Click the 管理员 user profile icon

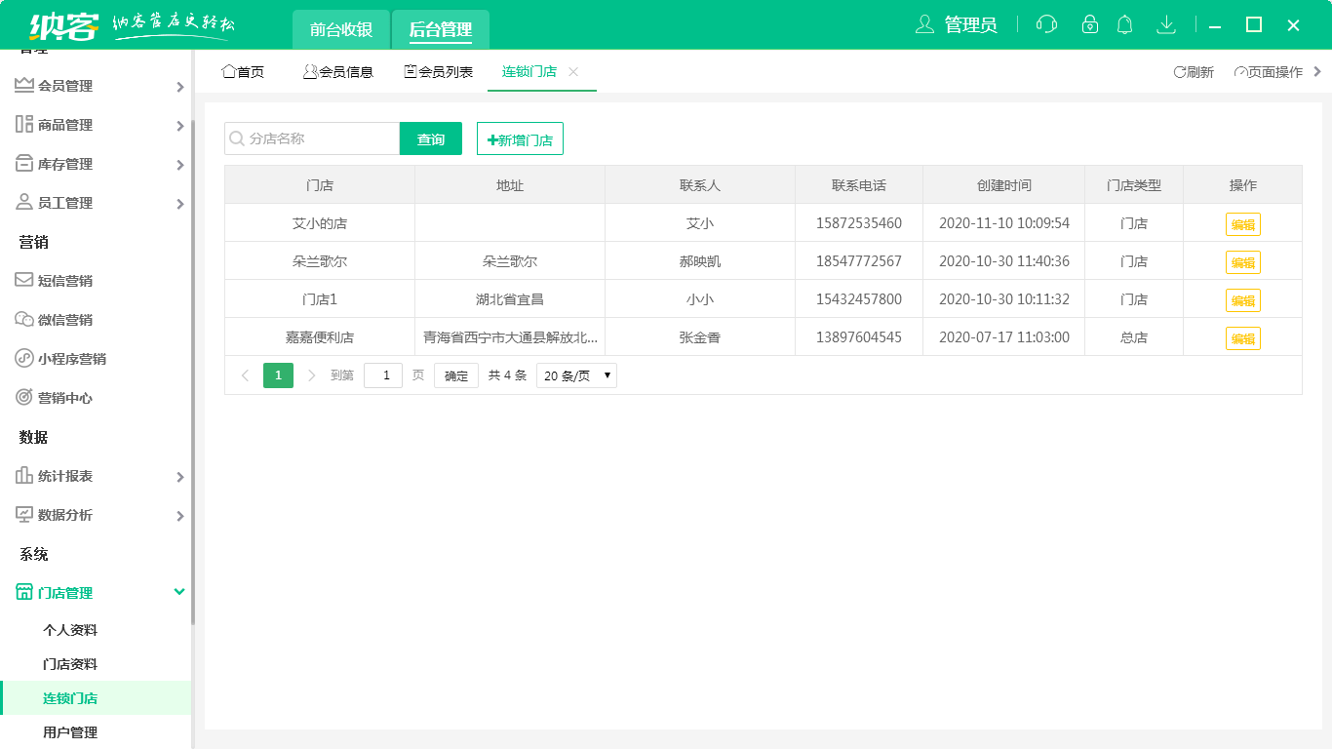point(924,24)
